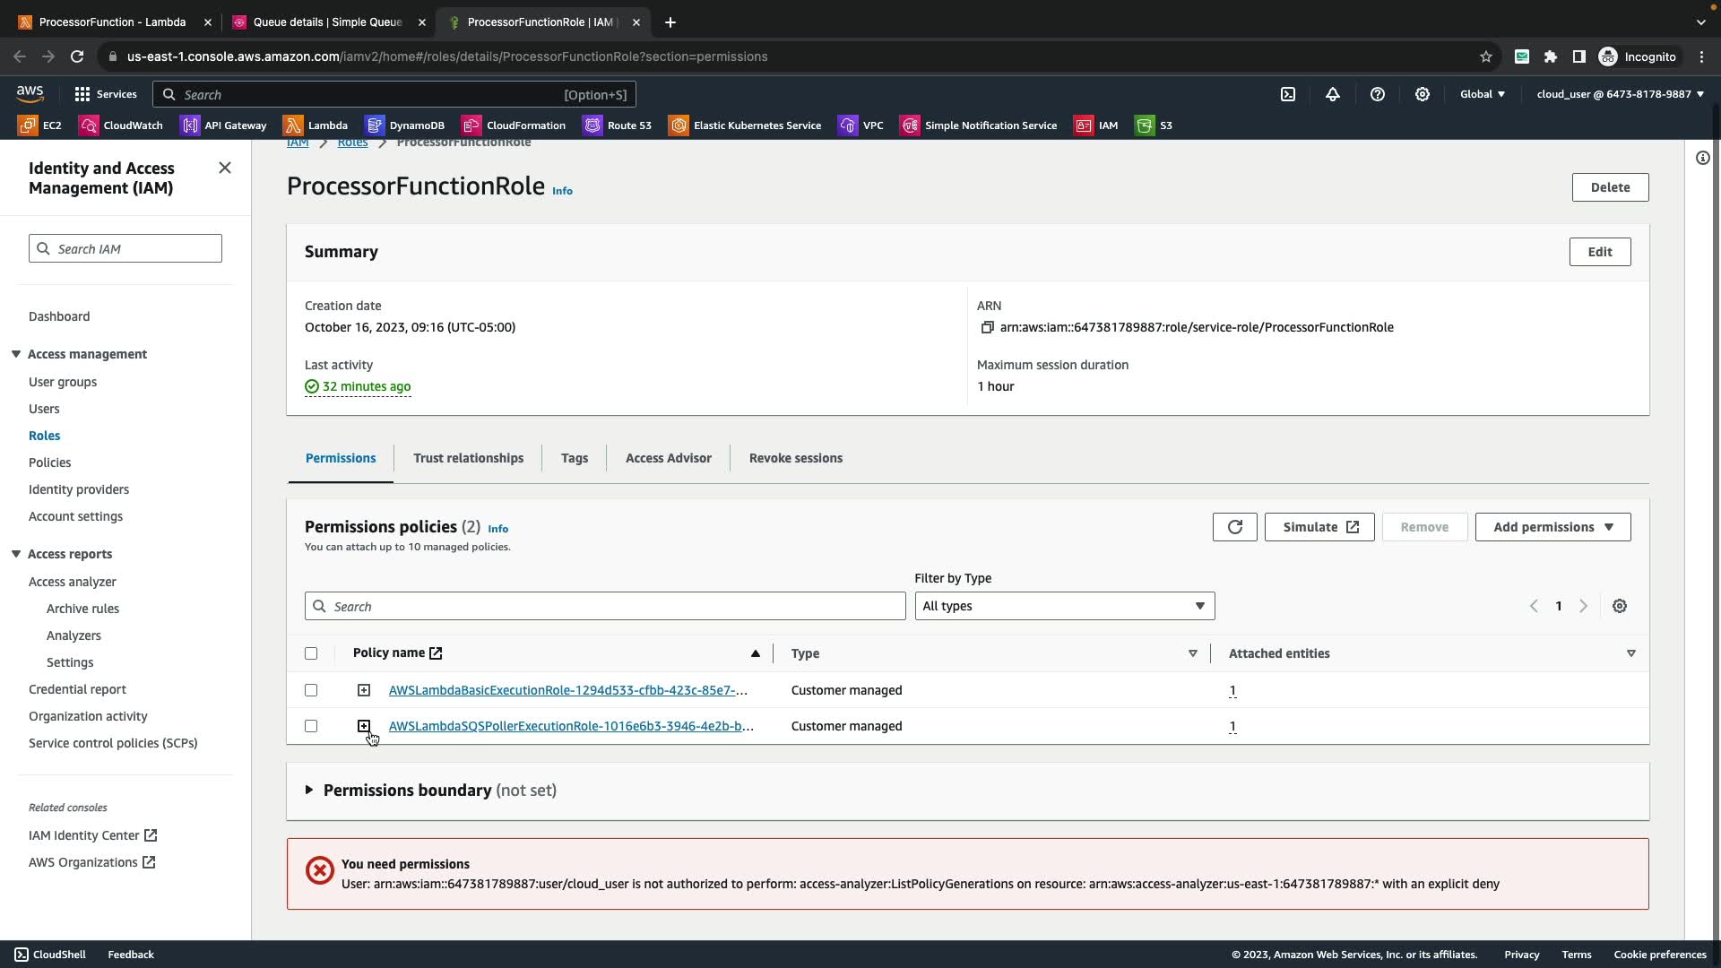Select the AWSLambdaSQSPollerExecutionRole policy checkbox
This screenshot has height=968, width=1721.
[311, 726]
